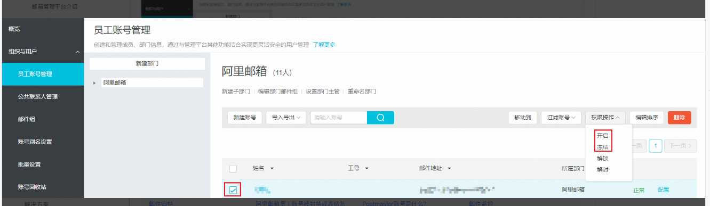Select page 1 in pagination
The image size is (710, 206).
point(656,145)
